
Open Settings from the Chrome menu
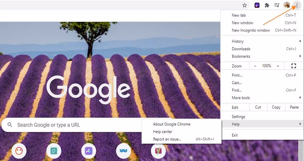click(x=262, y=117)
